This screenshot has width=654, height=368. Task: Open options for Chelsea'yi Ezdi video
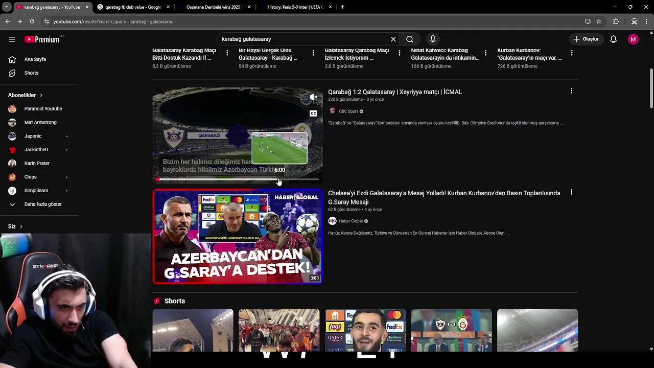[571, 192]
